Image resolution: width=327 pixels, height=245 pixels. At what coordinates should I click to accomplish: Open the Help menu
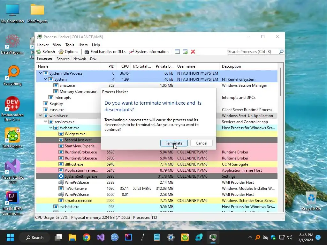(x=96, y=45)
